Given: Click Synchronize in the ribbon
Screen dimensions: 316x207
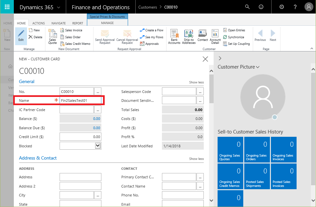Looking at the screenshot, I should click(x=234, y=37).
